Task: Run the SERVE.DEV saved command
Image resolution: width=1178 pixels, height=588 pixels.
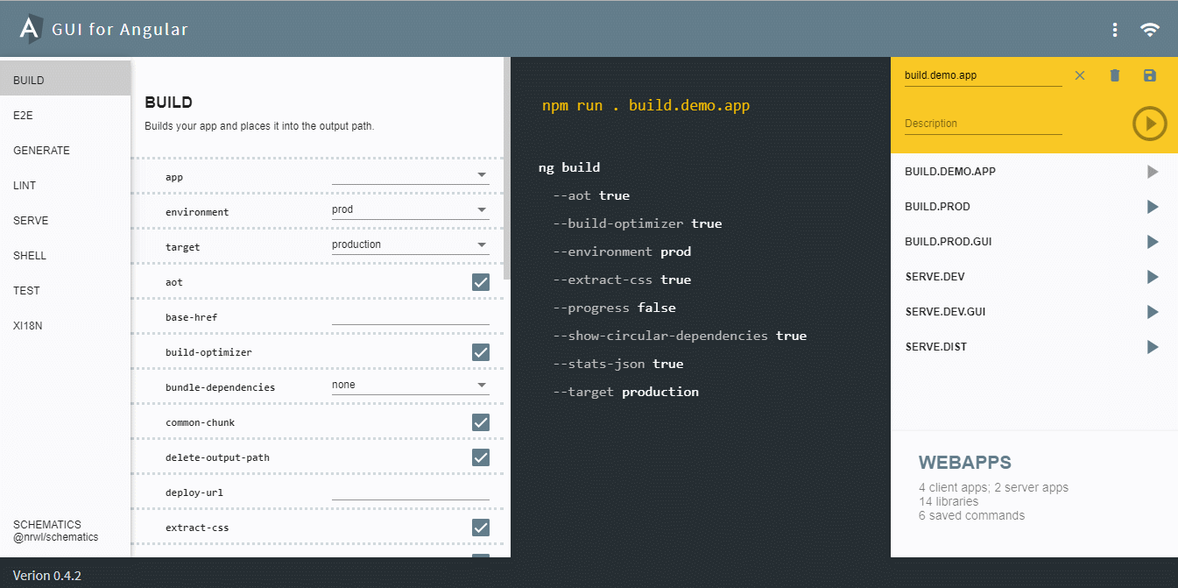Action: pos(1153,277)
